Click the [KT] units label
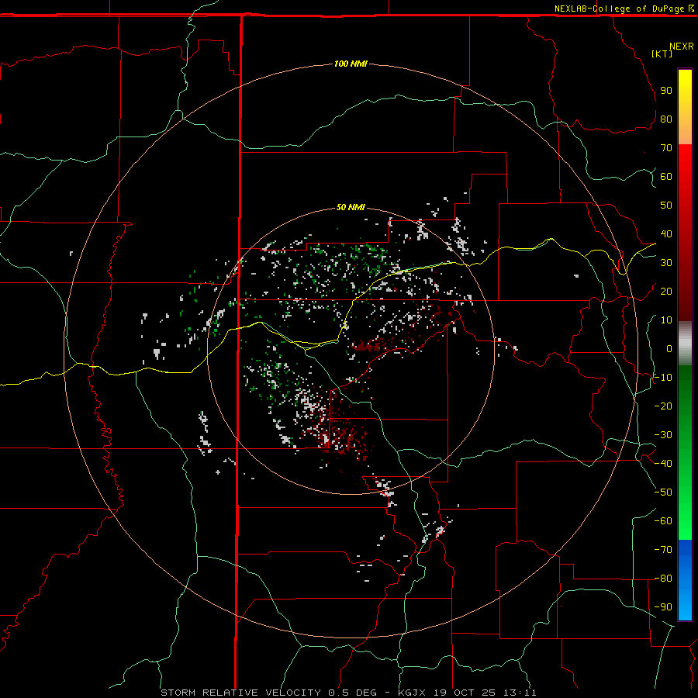698x698 pixels. 662,54
